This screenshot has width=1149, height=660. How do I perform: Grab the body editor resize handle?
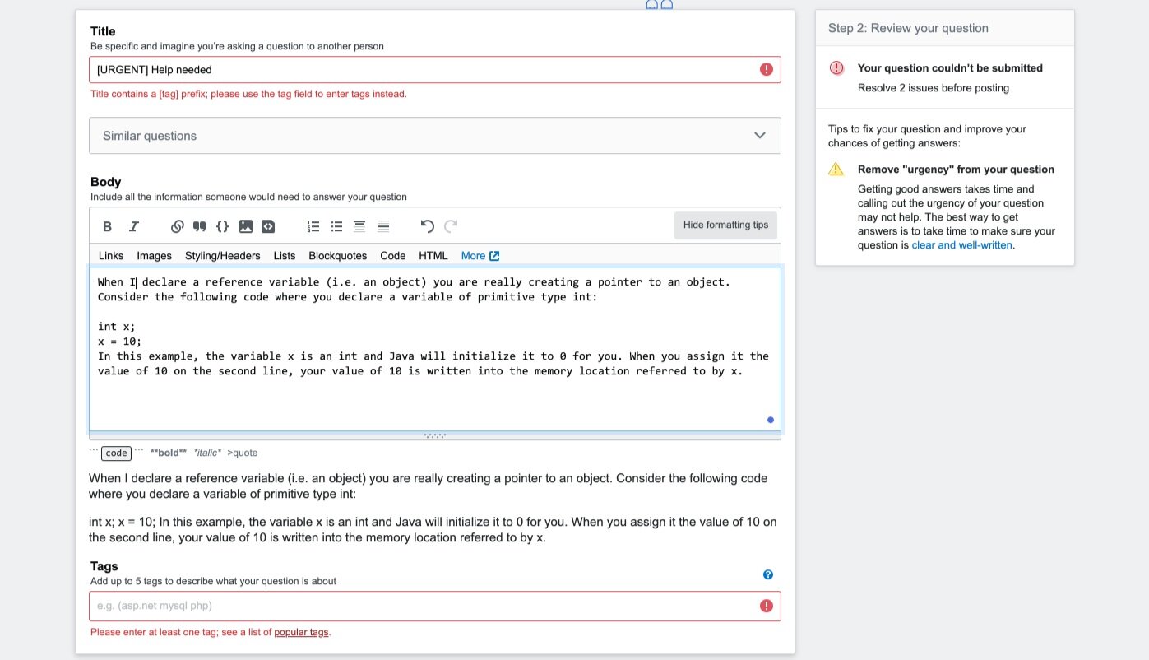point(435,435)
